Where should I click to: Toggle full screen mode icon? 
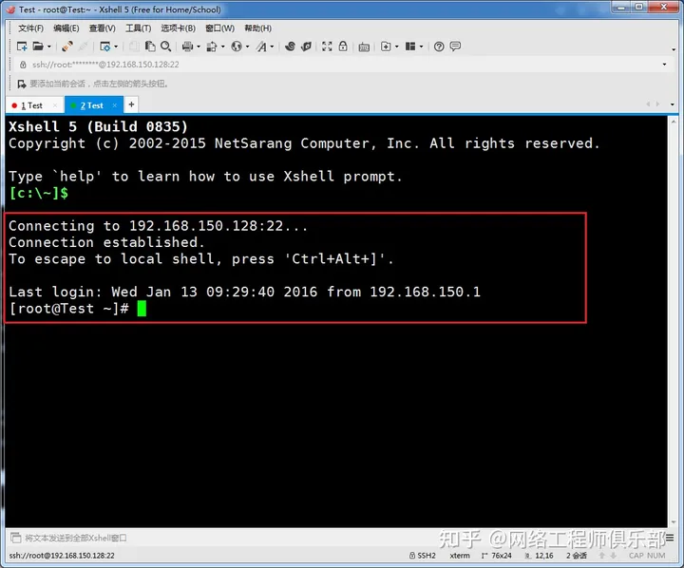[x=327, y=47]
